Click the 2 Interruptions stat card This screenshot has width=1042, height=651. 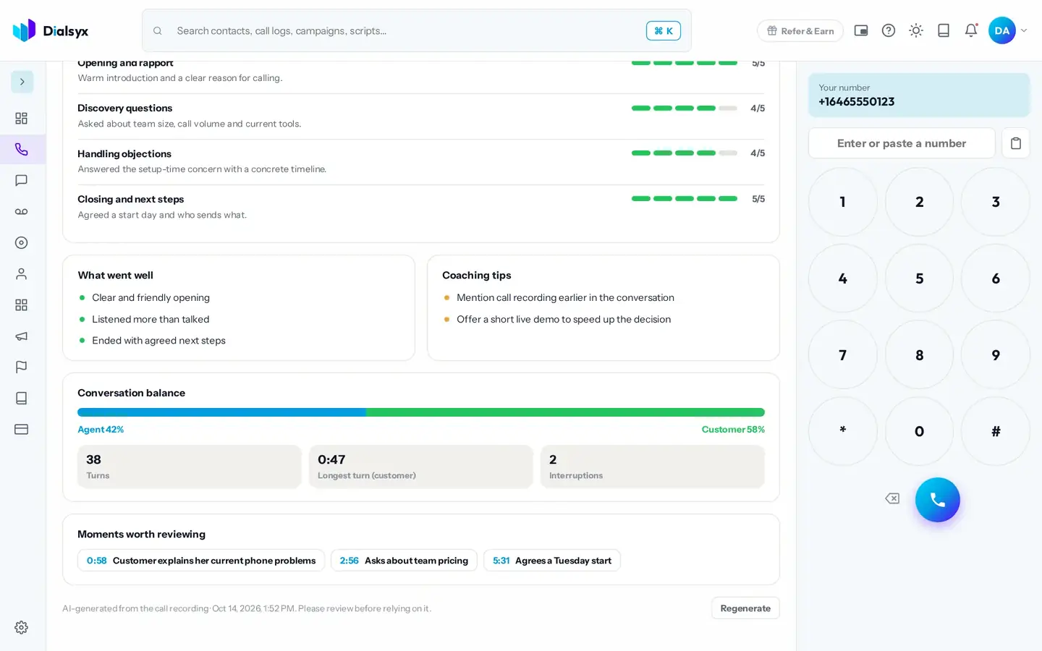pos(653,467)
